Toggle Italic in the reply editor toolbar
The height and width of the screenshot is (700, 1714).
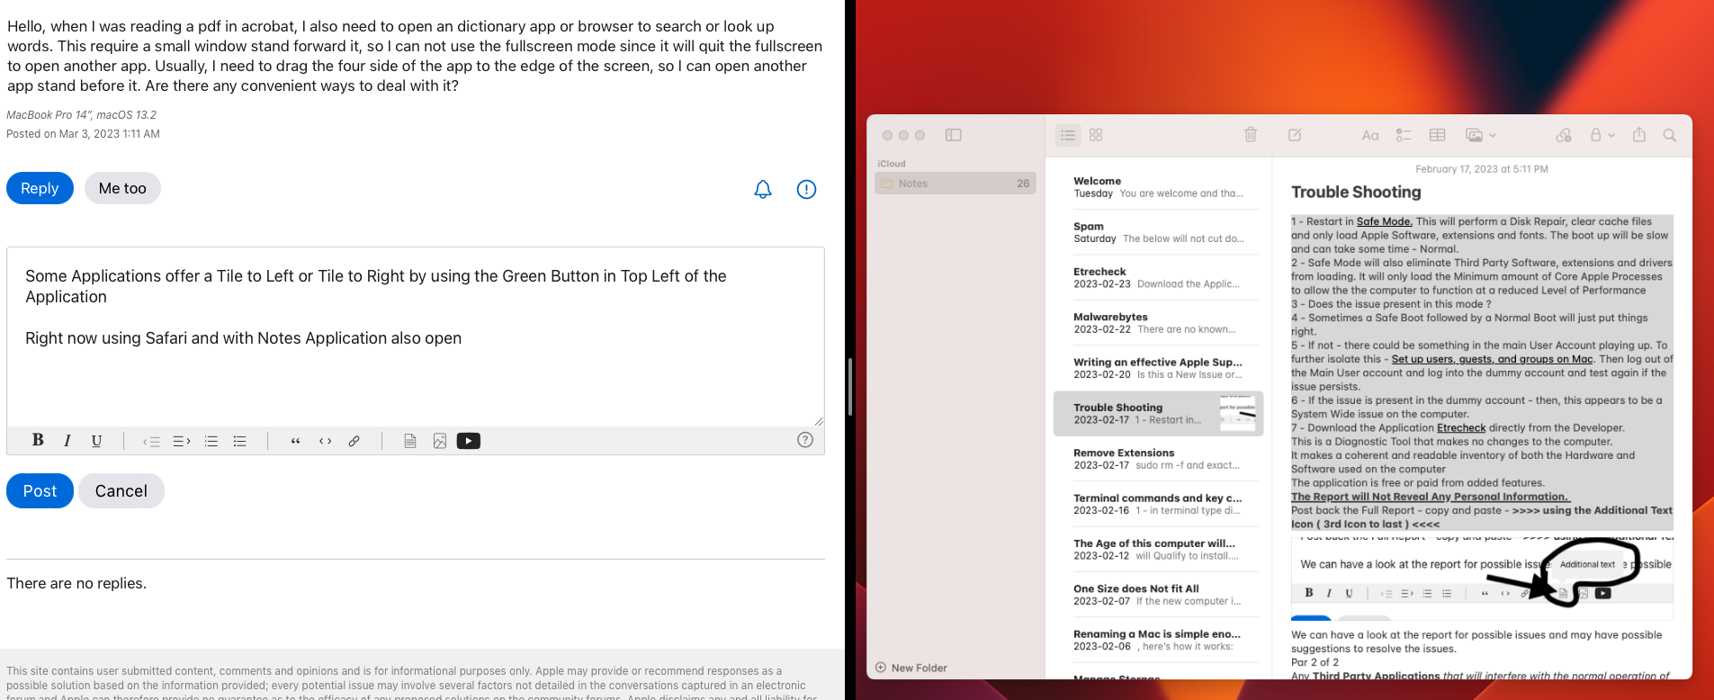click(67, 440)
